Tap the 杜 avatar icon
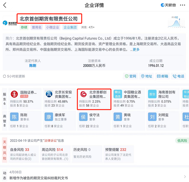Screen dimensions: 189x182 [x=186, y=117]
